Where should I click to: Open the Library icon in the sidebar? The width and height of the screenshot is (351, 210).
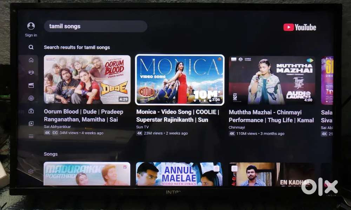click(31, 123)
